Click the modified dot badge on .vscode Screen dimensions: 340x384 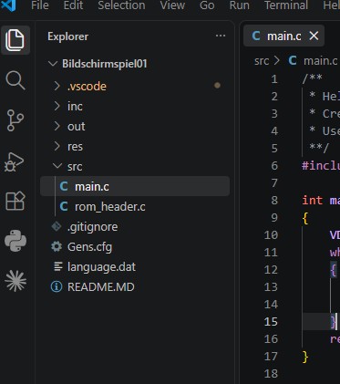(x=217, y=86)
